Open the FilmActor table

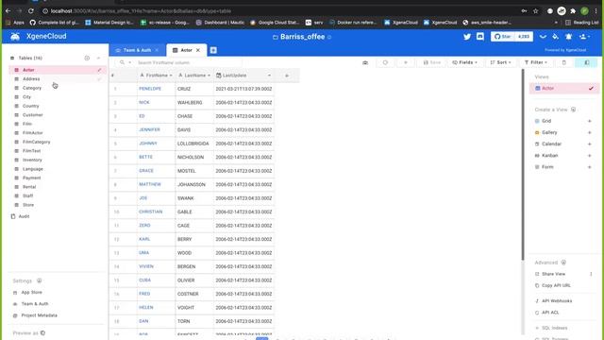coord(57,133)
